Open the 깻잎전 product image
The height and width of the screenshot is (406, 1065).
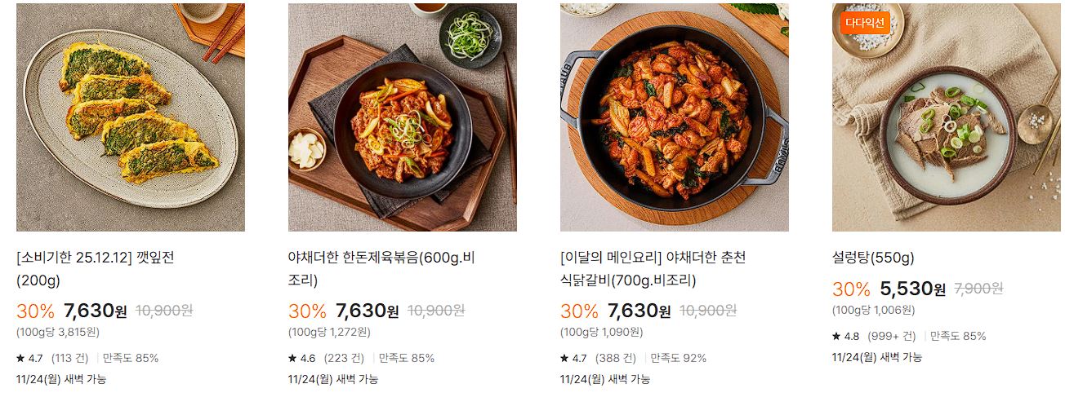point(131,117)
